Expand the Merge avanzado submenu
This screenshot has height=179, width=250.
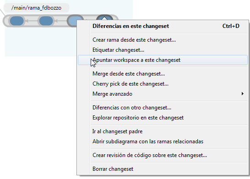[x=163, y=94]
